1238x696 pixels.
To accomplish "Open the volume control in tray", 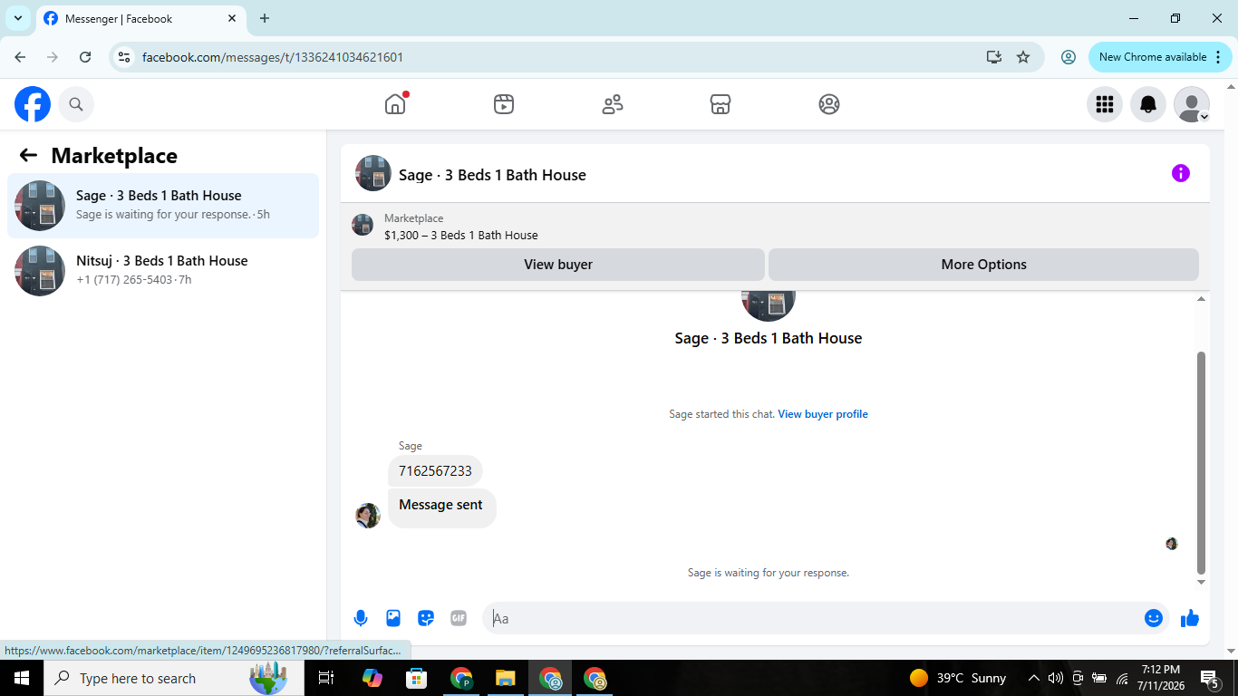I will pos(1055,678).
